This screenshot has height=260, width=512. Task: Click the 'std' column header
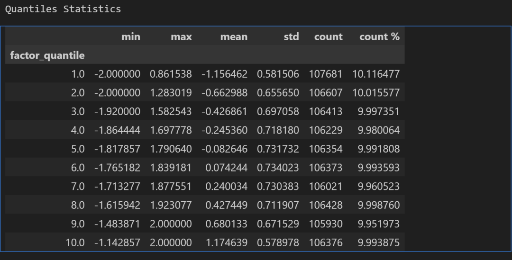[291, 36]
